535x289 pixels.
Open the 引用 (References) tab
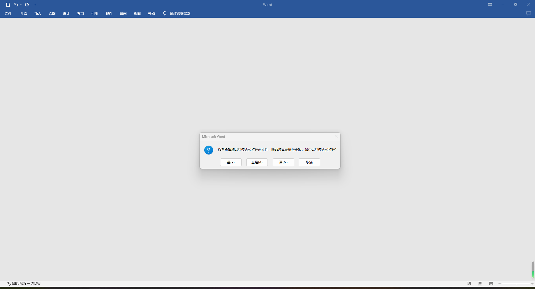coord(94,13)
